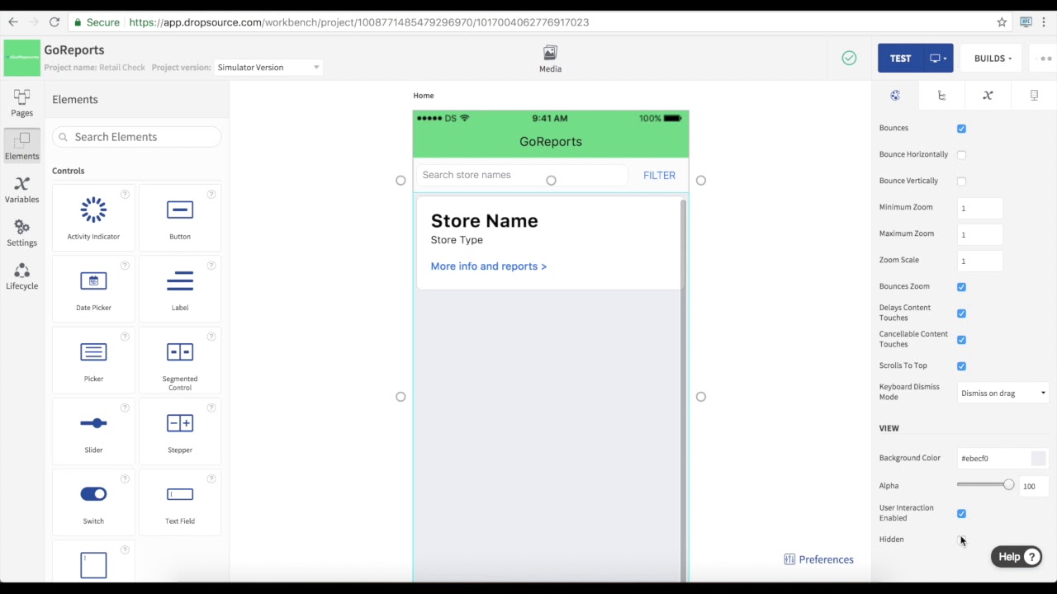Toggle Delays Content Touches

tap(961, 313)
